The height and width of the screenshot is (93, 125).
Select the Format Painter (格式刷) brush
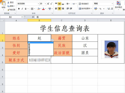point(8,10)
